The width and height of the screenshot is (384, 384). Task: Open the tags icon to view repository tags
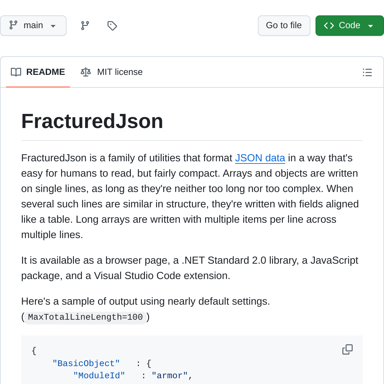112,25
